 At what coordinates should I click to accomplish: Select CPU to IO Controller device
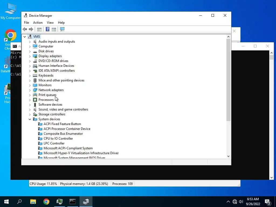[x=58, y=139]
